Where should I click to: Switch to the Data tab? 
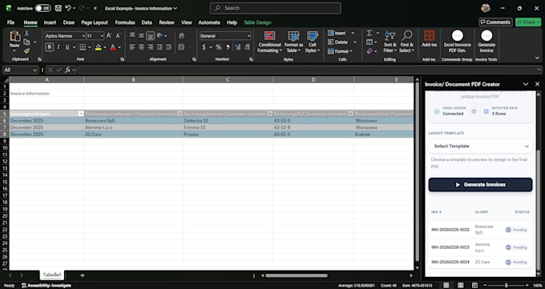pos(147,22)
